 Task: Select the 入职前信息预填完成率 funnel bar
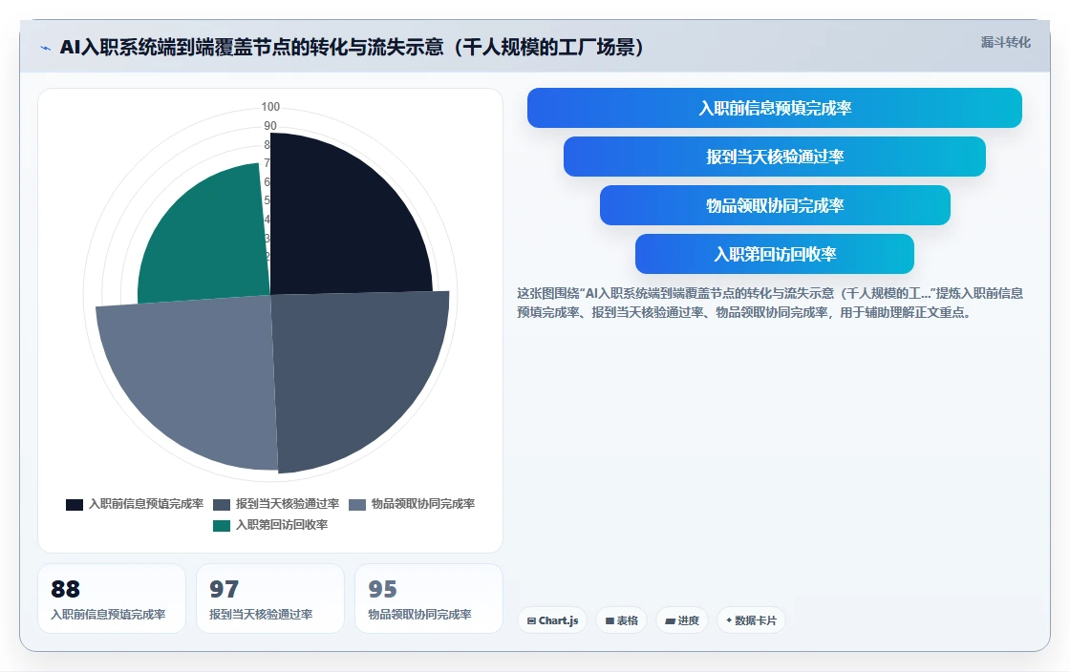775,108
